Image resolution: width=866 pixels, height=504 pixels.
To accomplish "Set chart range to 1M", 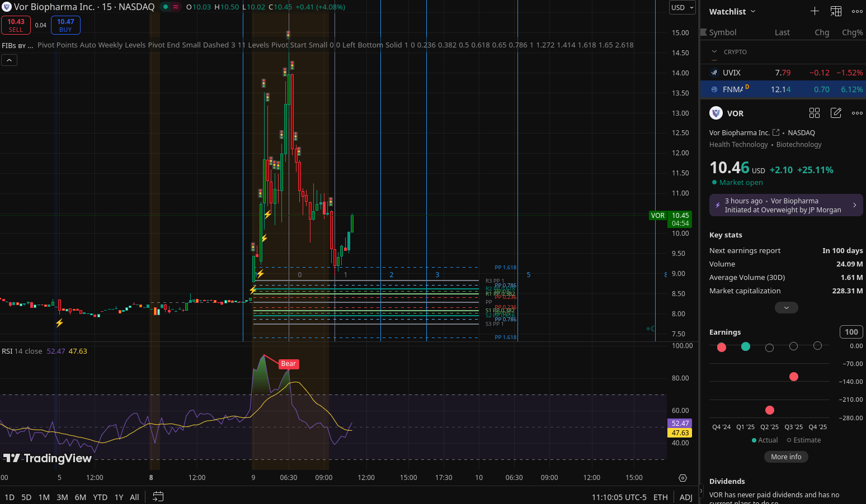I will [44, 497].
